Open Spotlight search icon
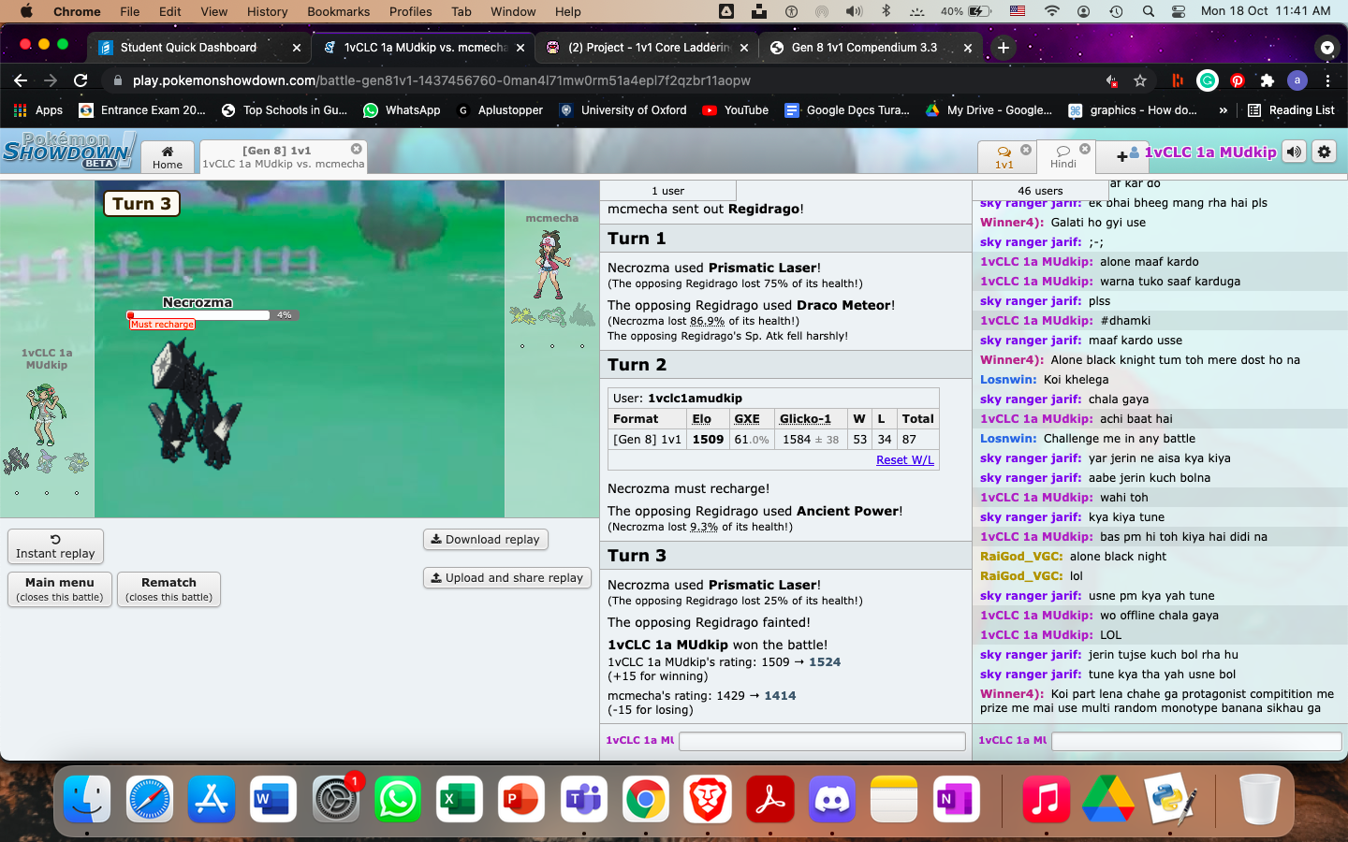Viewport: 1348px width, 842px height. click(1148, 11)
